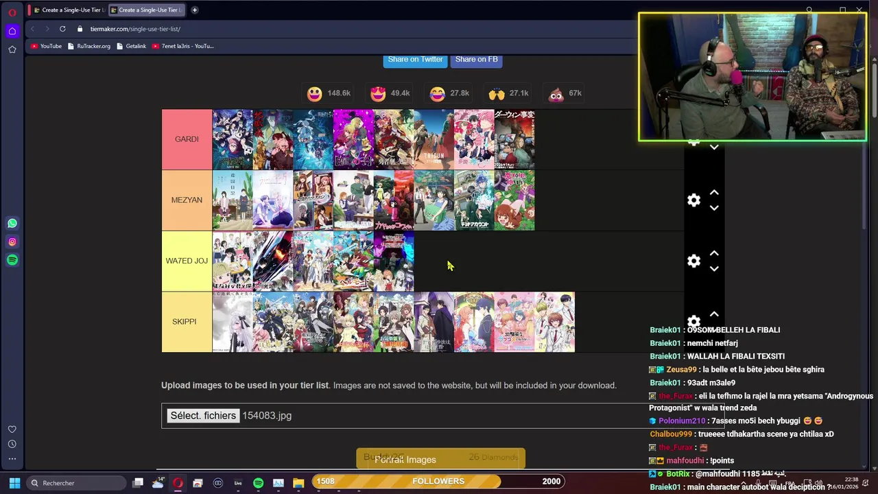
Task: Select the MEZYAN tier label
Action: [x=187, y=200]
